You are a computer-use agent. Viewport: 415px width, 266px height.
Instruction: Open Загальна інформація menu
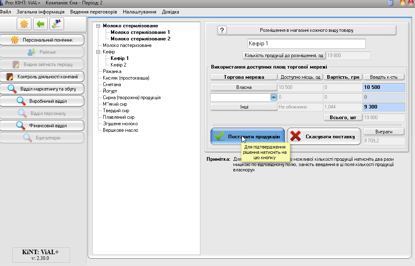point(40,12)
